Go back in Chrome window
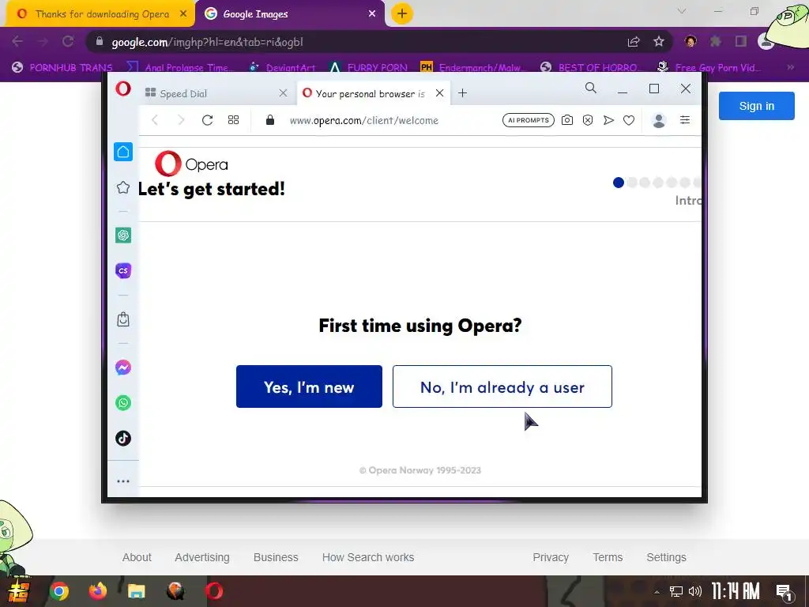809x607 pixels. [17, 41]
